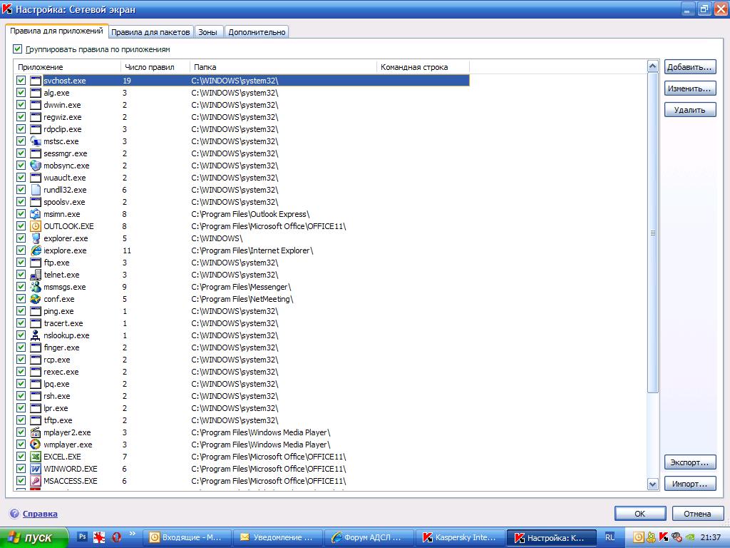The width and height of the screenshot is (730, 548).
Task: Click the Изменить button
Action: [x=689, y=88]
